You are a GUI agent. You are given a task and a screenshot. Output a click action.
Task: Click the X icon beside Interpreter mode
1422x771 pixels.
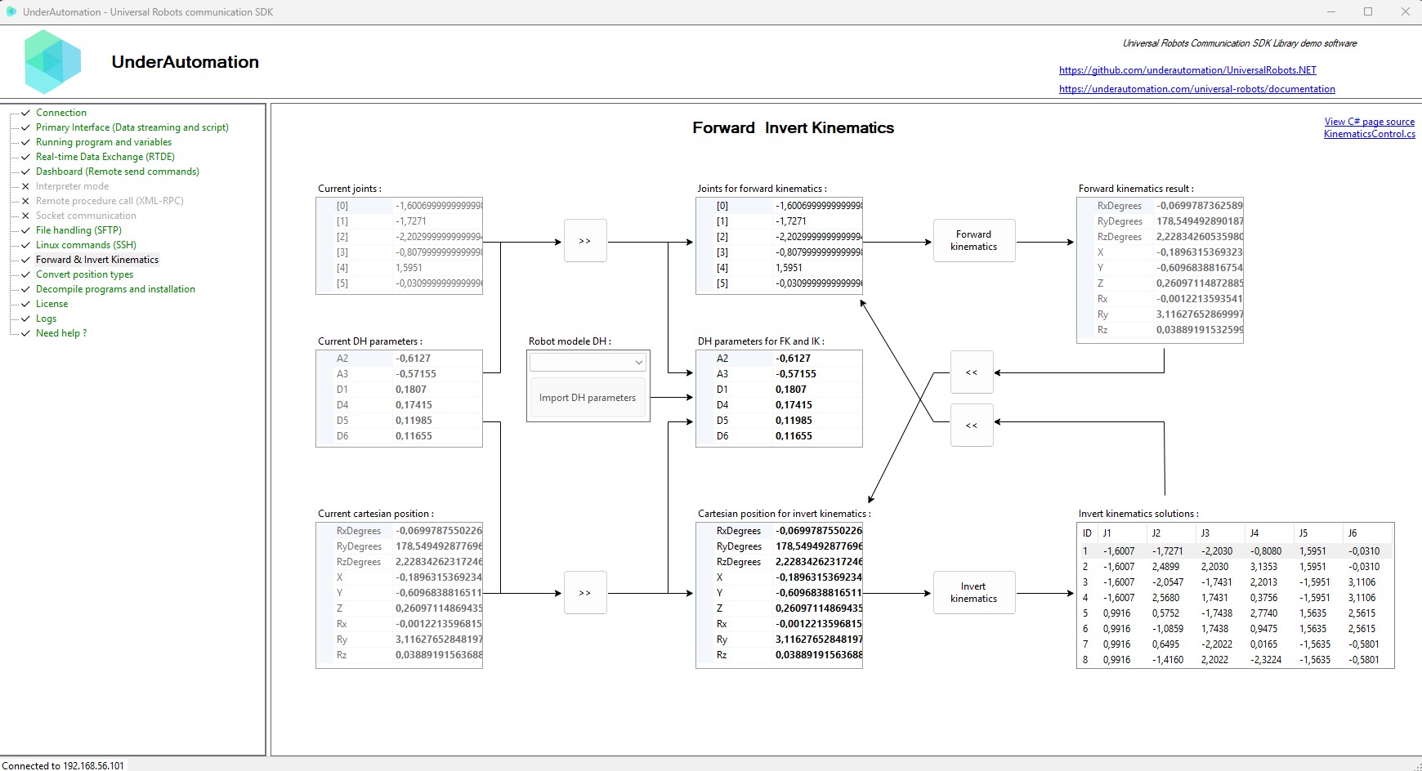tap(25, 186)
